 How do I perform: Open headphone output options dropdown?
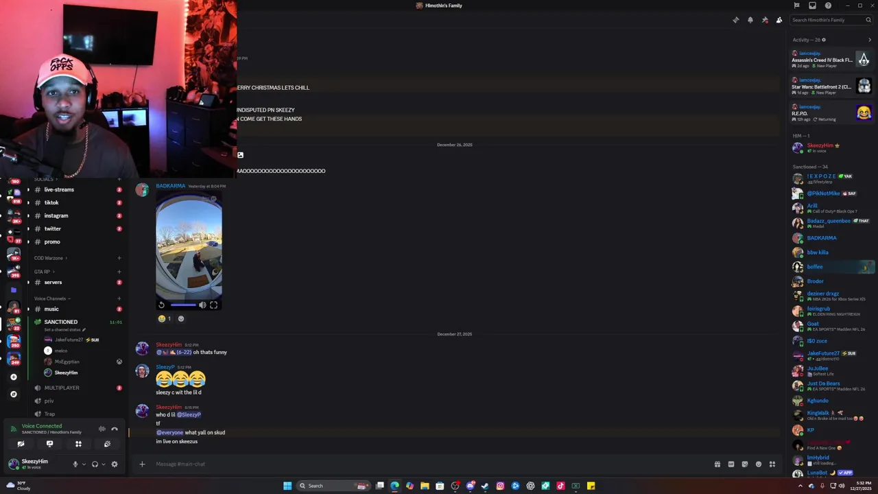[104, 464]
